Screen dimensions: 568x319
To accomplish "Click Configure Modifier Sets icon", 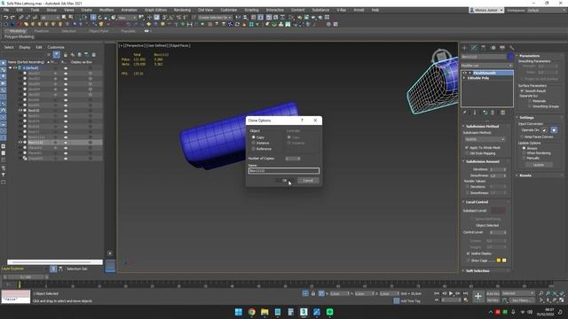I will coord(503,113).
